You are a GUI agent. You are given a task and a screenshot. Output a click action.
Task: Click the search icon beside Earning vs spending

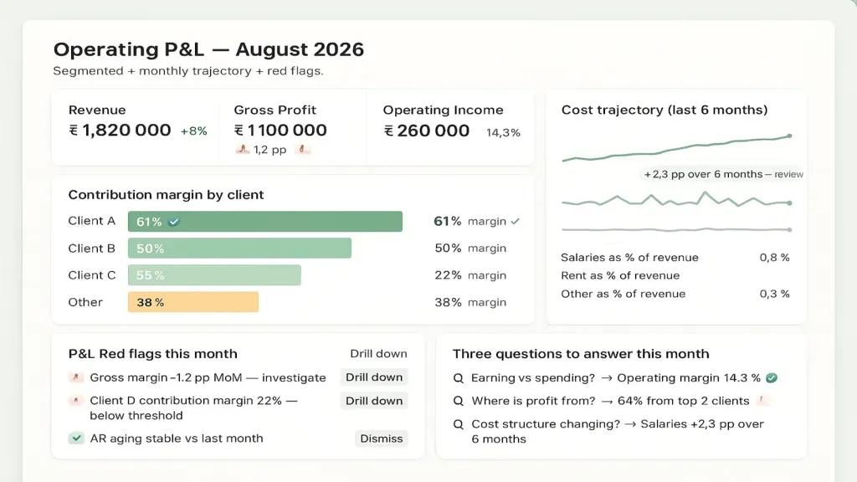click(459, 378)
